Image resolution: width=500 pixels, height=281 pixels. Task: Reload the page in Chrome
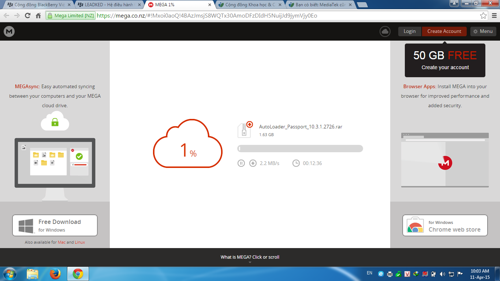[x=27, y=16]
